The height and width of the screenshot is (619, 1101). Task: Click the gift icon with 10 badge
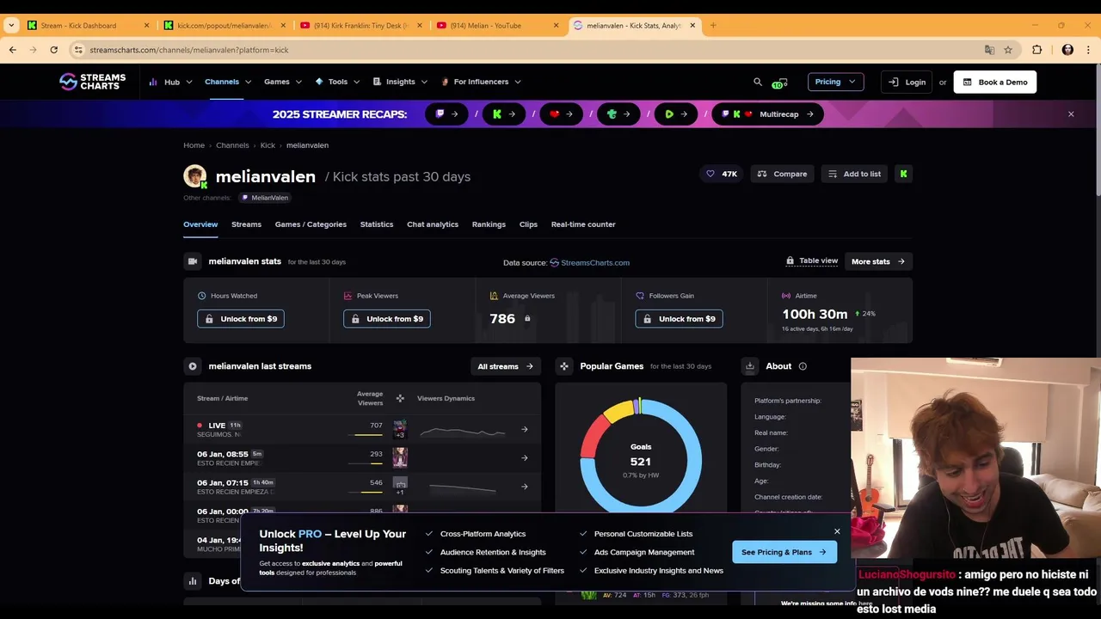pyautogui.click(x=778, y=83)
